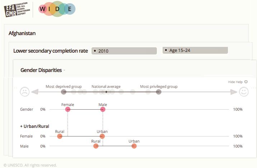Click Rural orange dot in Female row

pos(60,136)
